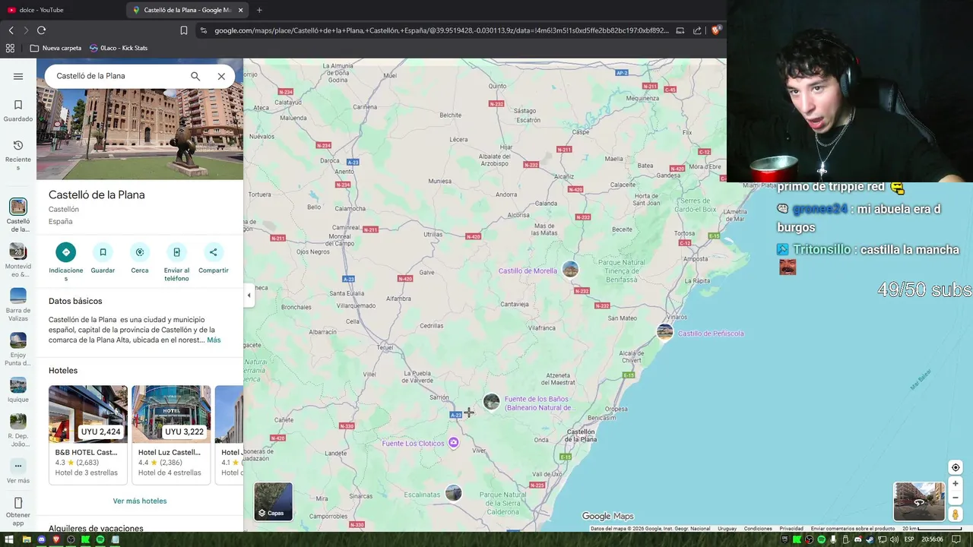Viewport: 973px width, 547px height.
Task: Open the Windows Start button
Action: pyautogui.click(x=10, y=539)
